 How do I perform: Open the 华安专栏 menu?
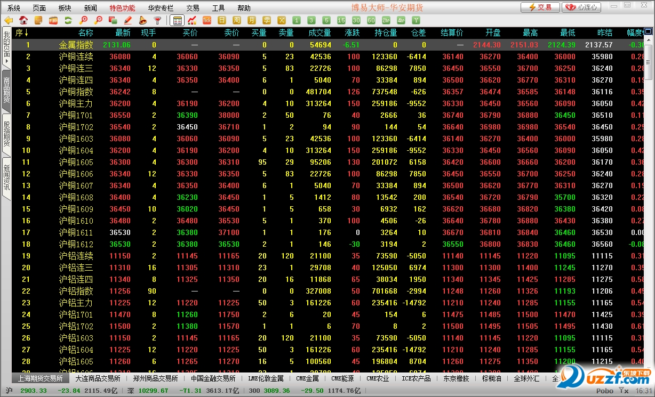pyautogui.click(x=161, y=8)
